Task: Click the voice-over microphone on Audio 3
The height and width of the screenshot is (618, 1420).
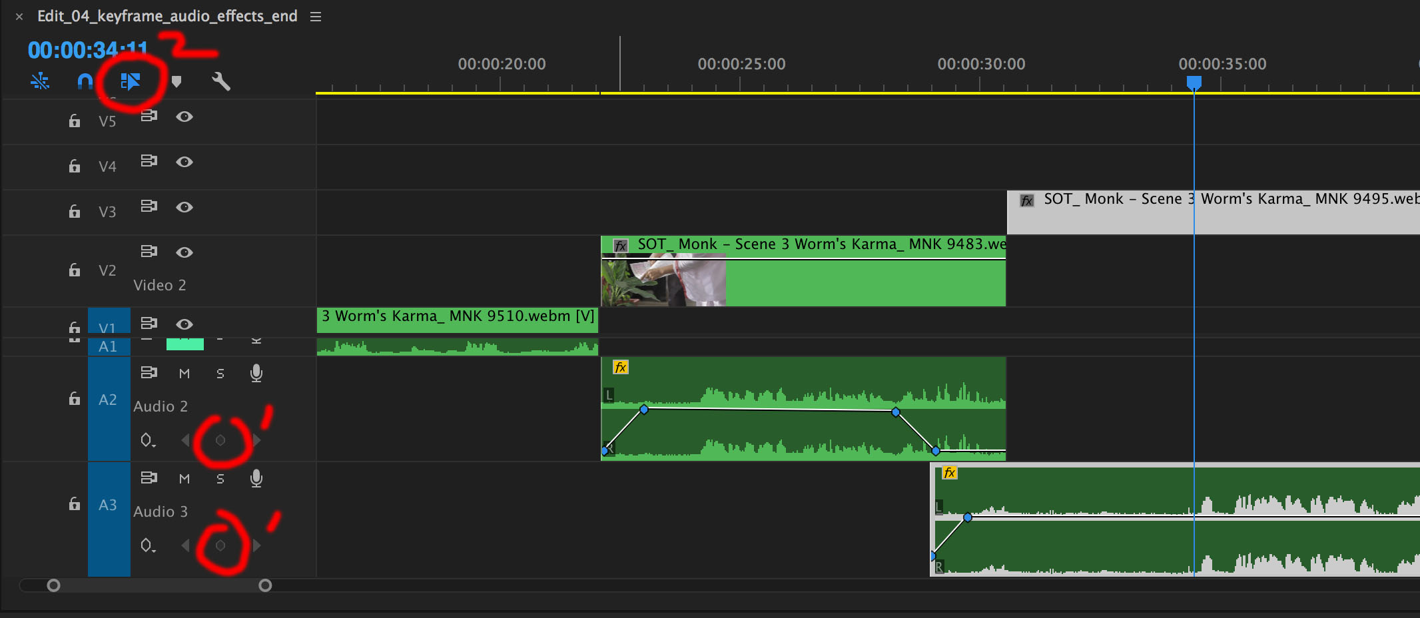Action: coord(256,478)
